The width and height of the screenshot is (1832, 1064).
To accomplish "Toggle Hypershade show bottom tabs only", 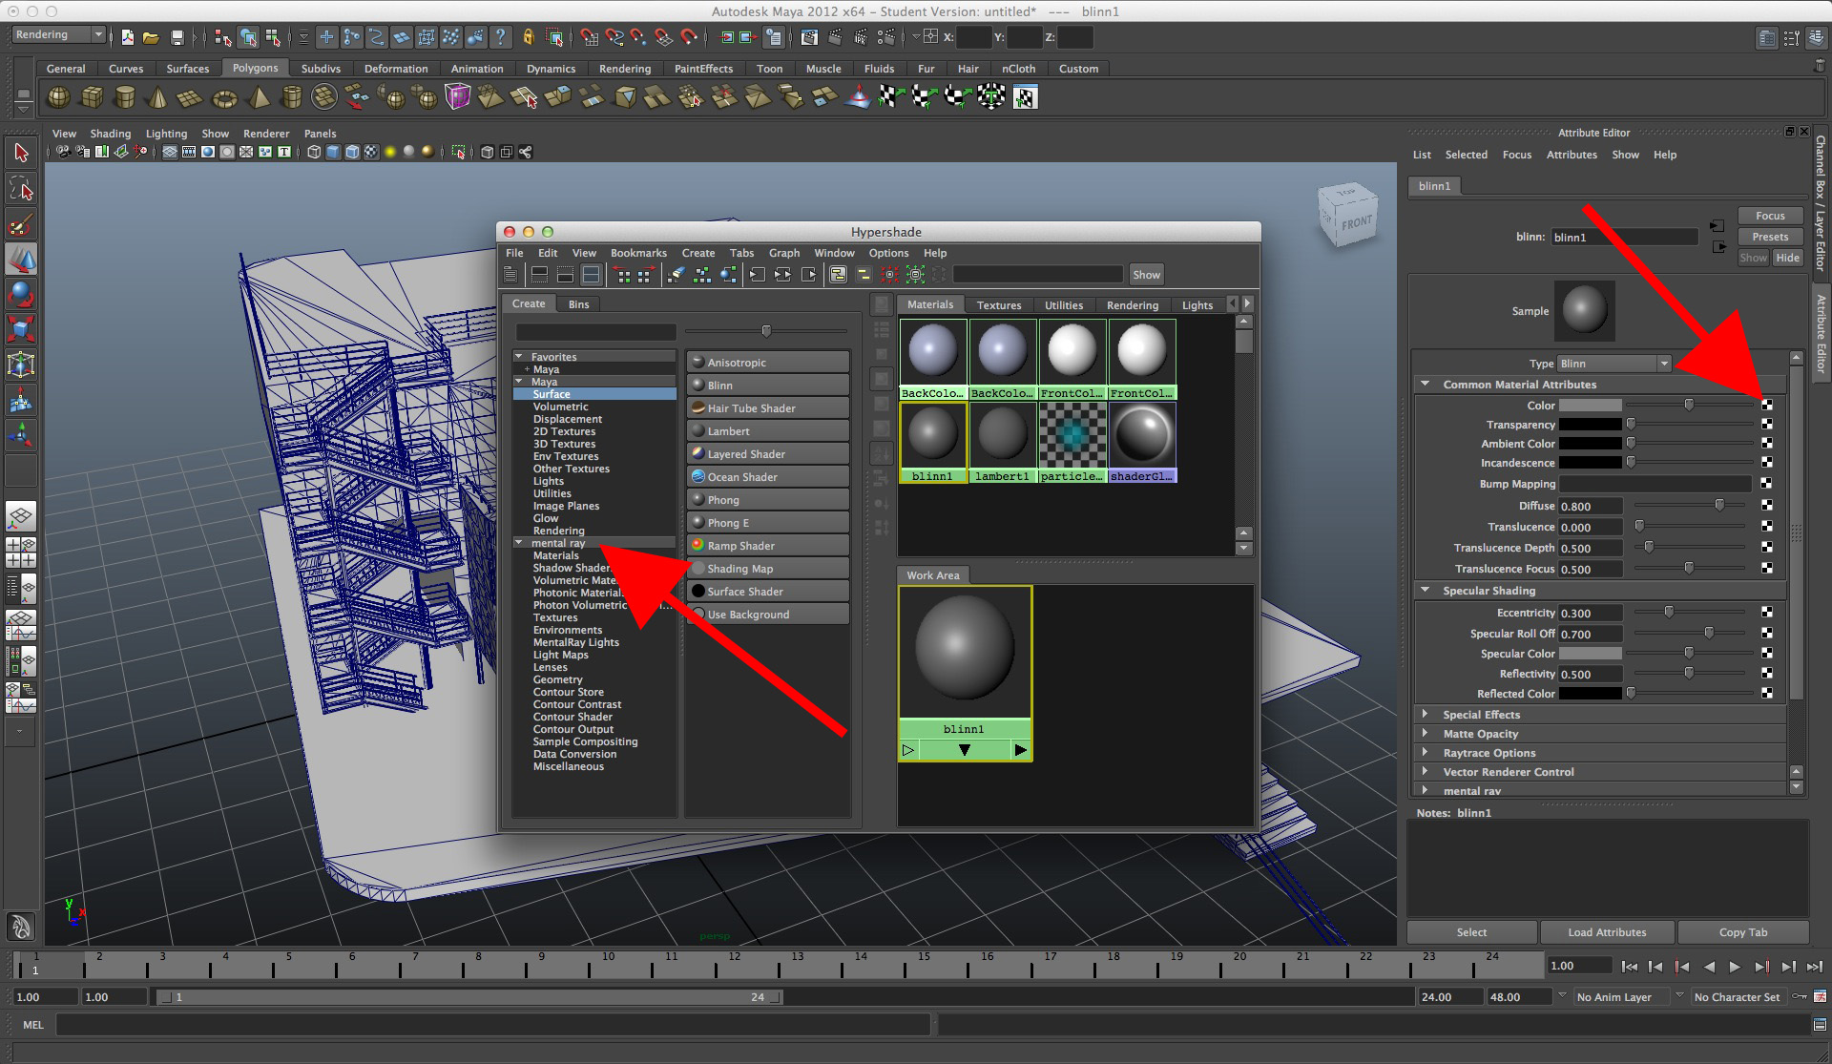I will click(565, 275).
